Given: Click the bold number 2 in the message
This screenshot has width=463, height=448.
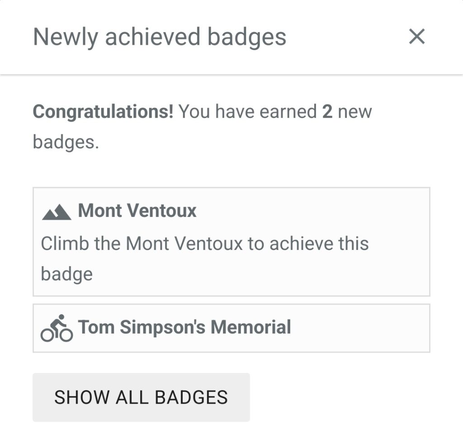Looking at the screenshot, I should (x=327, y=112).
